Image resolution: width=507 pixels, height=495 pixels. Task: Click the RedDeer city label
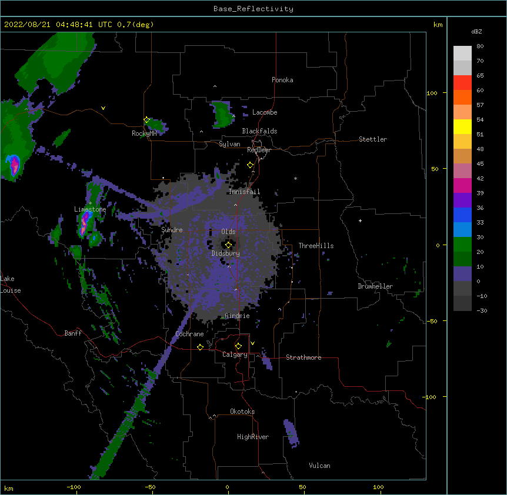(259, 150)
